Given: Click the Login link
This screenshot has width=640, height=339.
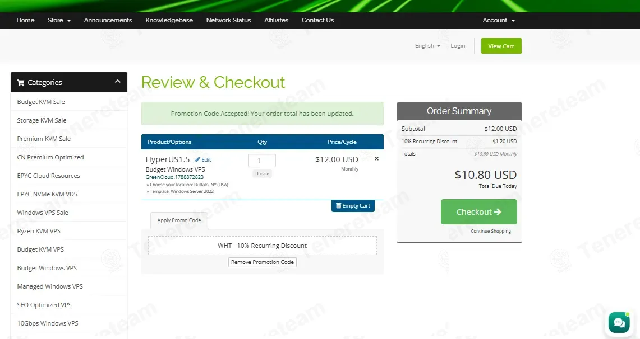Looking at the screenshot, I should [x=458, y=45].
